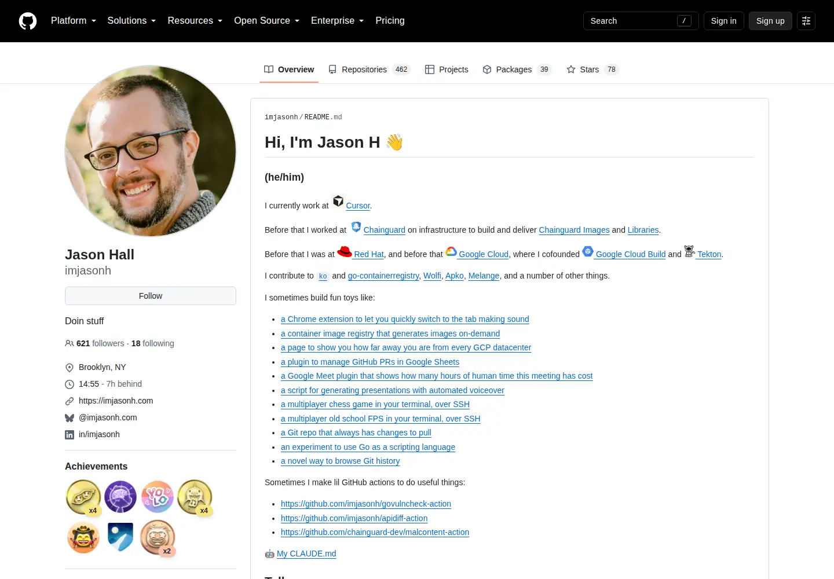The image size is (834, 579).
Task: Click the Google Cloud Build logo icon
Action: coord(588,251)
